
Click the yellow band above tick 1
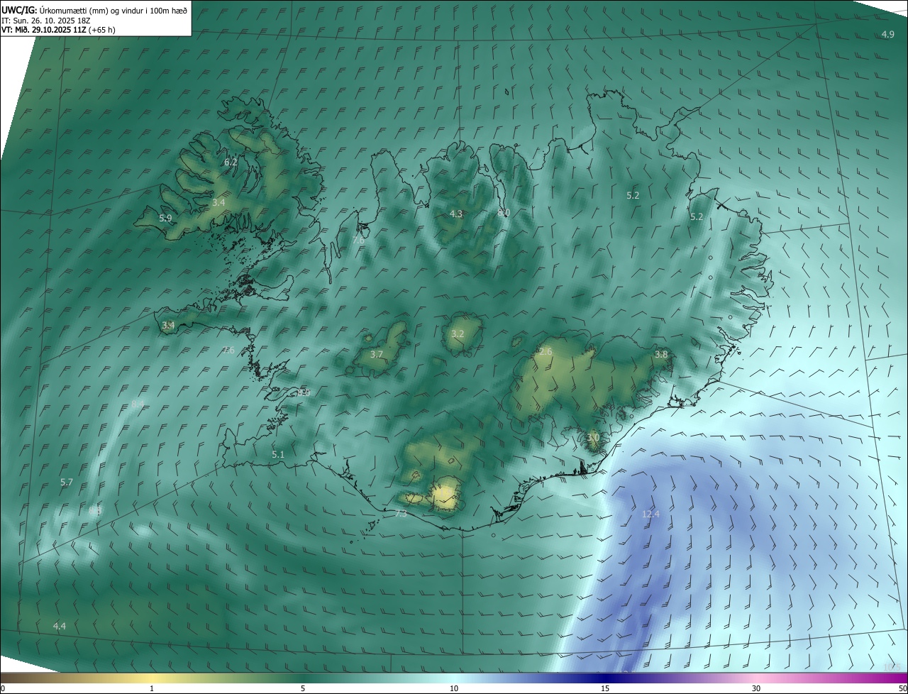pos(152,678)
